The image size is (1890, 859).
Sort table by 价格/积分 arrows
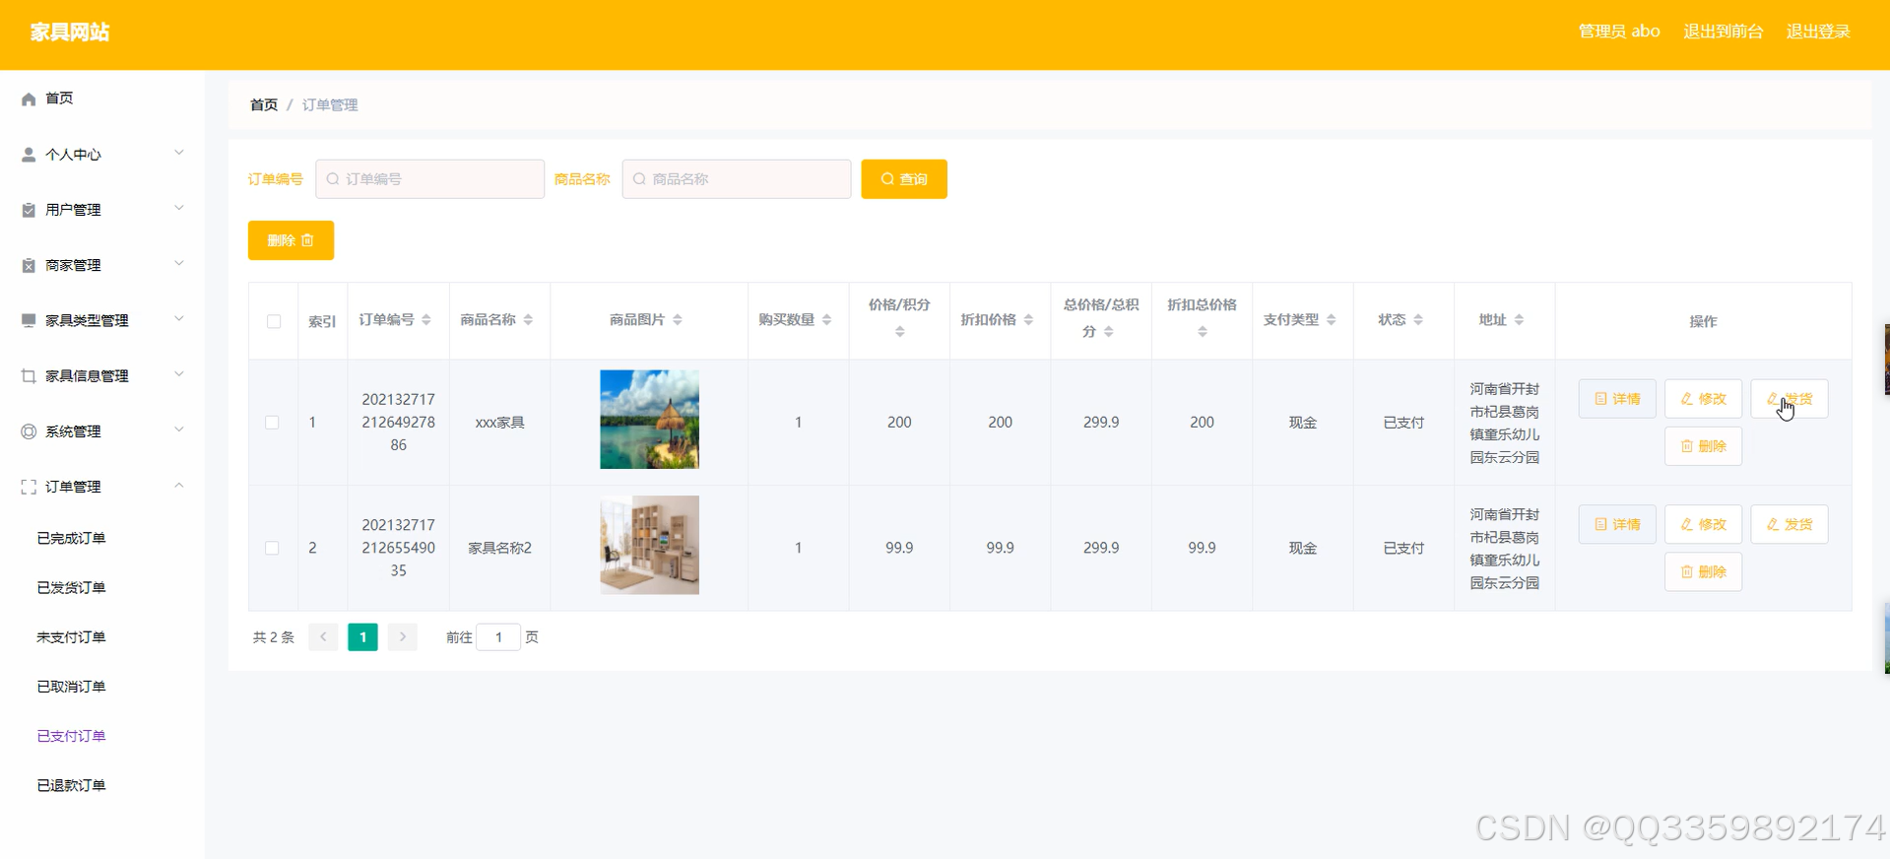click(x=899, y=332)
